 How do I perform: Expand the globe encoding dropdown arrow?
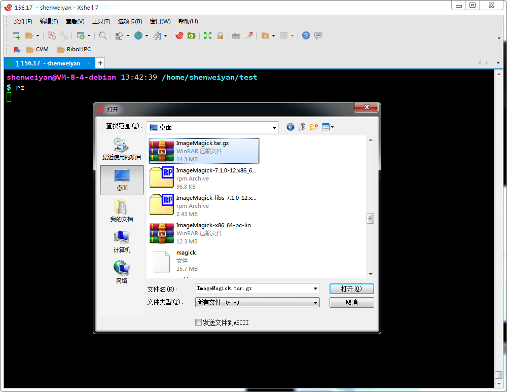(x=147, y=35)
